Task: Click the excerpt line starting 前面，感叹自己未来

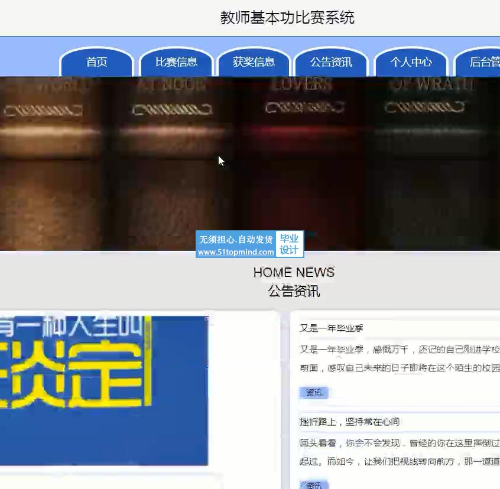Action: pos(400,368)
